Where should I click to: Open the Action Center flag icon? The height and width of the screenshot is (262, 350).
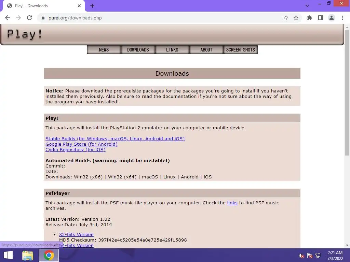(x=310, y=256)
